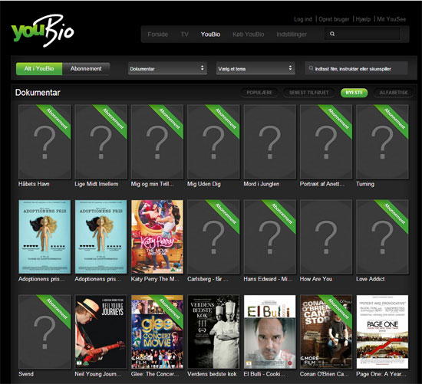Go to the Forside menu item
Screen dimensions: 422x384
point(158,34)
